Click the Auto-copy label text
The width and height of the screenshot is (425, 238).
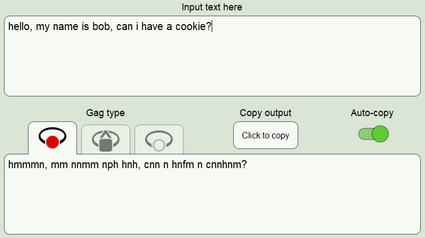click(372, 113)
